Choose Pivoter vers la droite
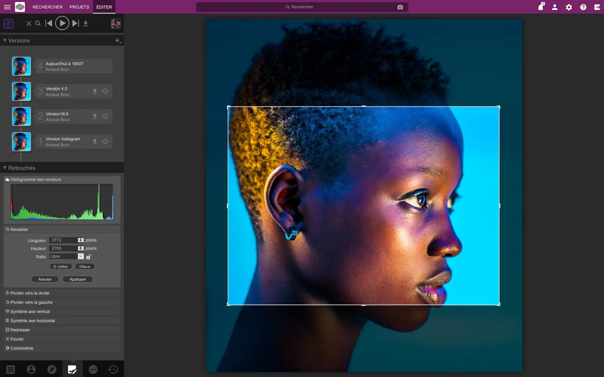This screenshot has width=604, height=377. pyautogui.click(x=62, y=293)
